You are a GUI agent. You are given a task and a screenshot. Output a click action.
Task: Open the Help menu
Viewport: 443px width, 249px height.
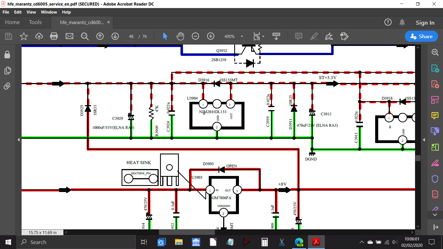click(x=66, y=12)
